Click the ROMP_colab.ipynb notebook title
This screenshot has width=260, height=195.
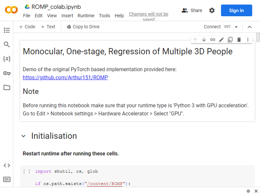pos(56,7)
